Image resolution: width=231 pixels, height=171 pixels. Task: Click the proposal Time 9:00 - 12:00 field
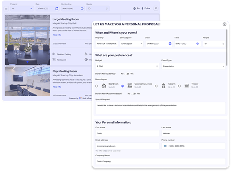(x=188, y=44)
